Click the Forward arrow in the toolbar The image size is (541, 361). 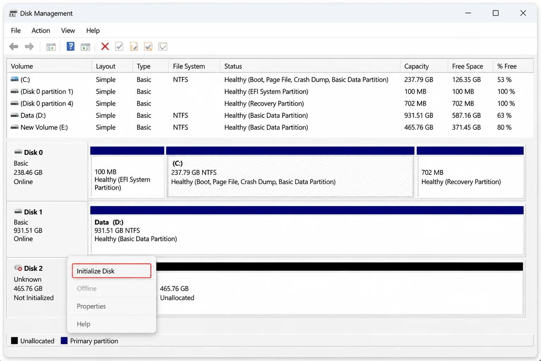click(x=29, y=47)
